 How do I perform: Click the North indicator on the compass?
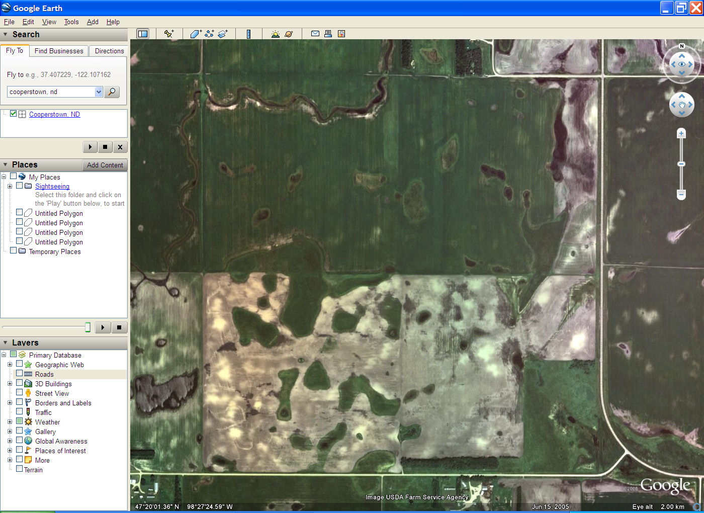pyautogui.click(x=682, y=46)
